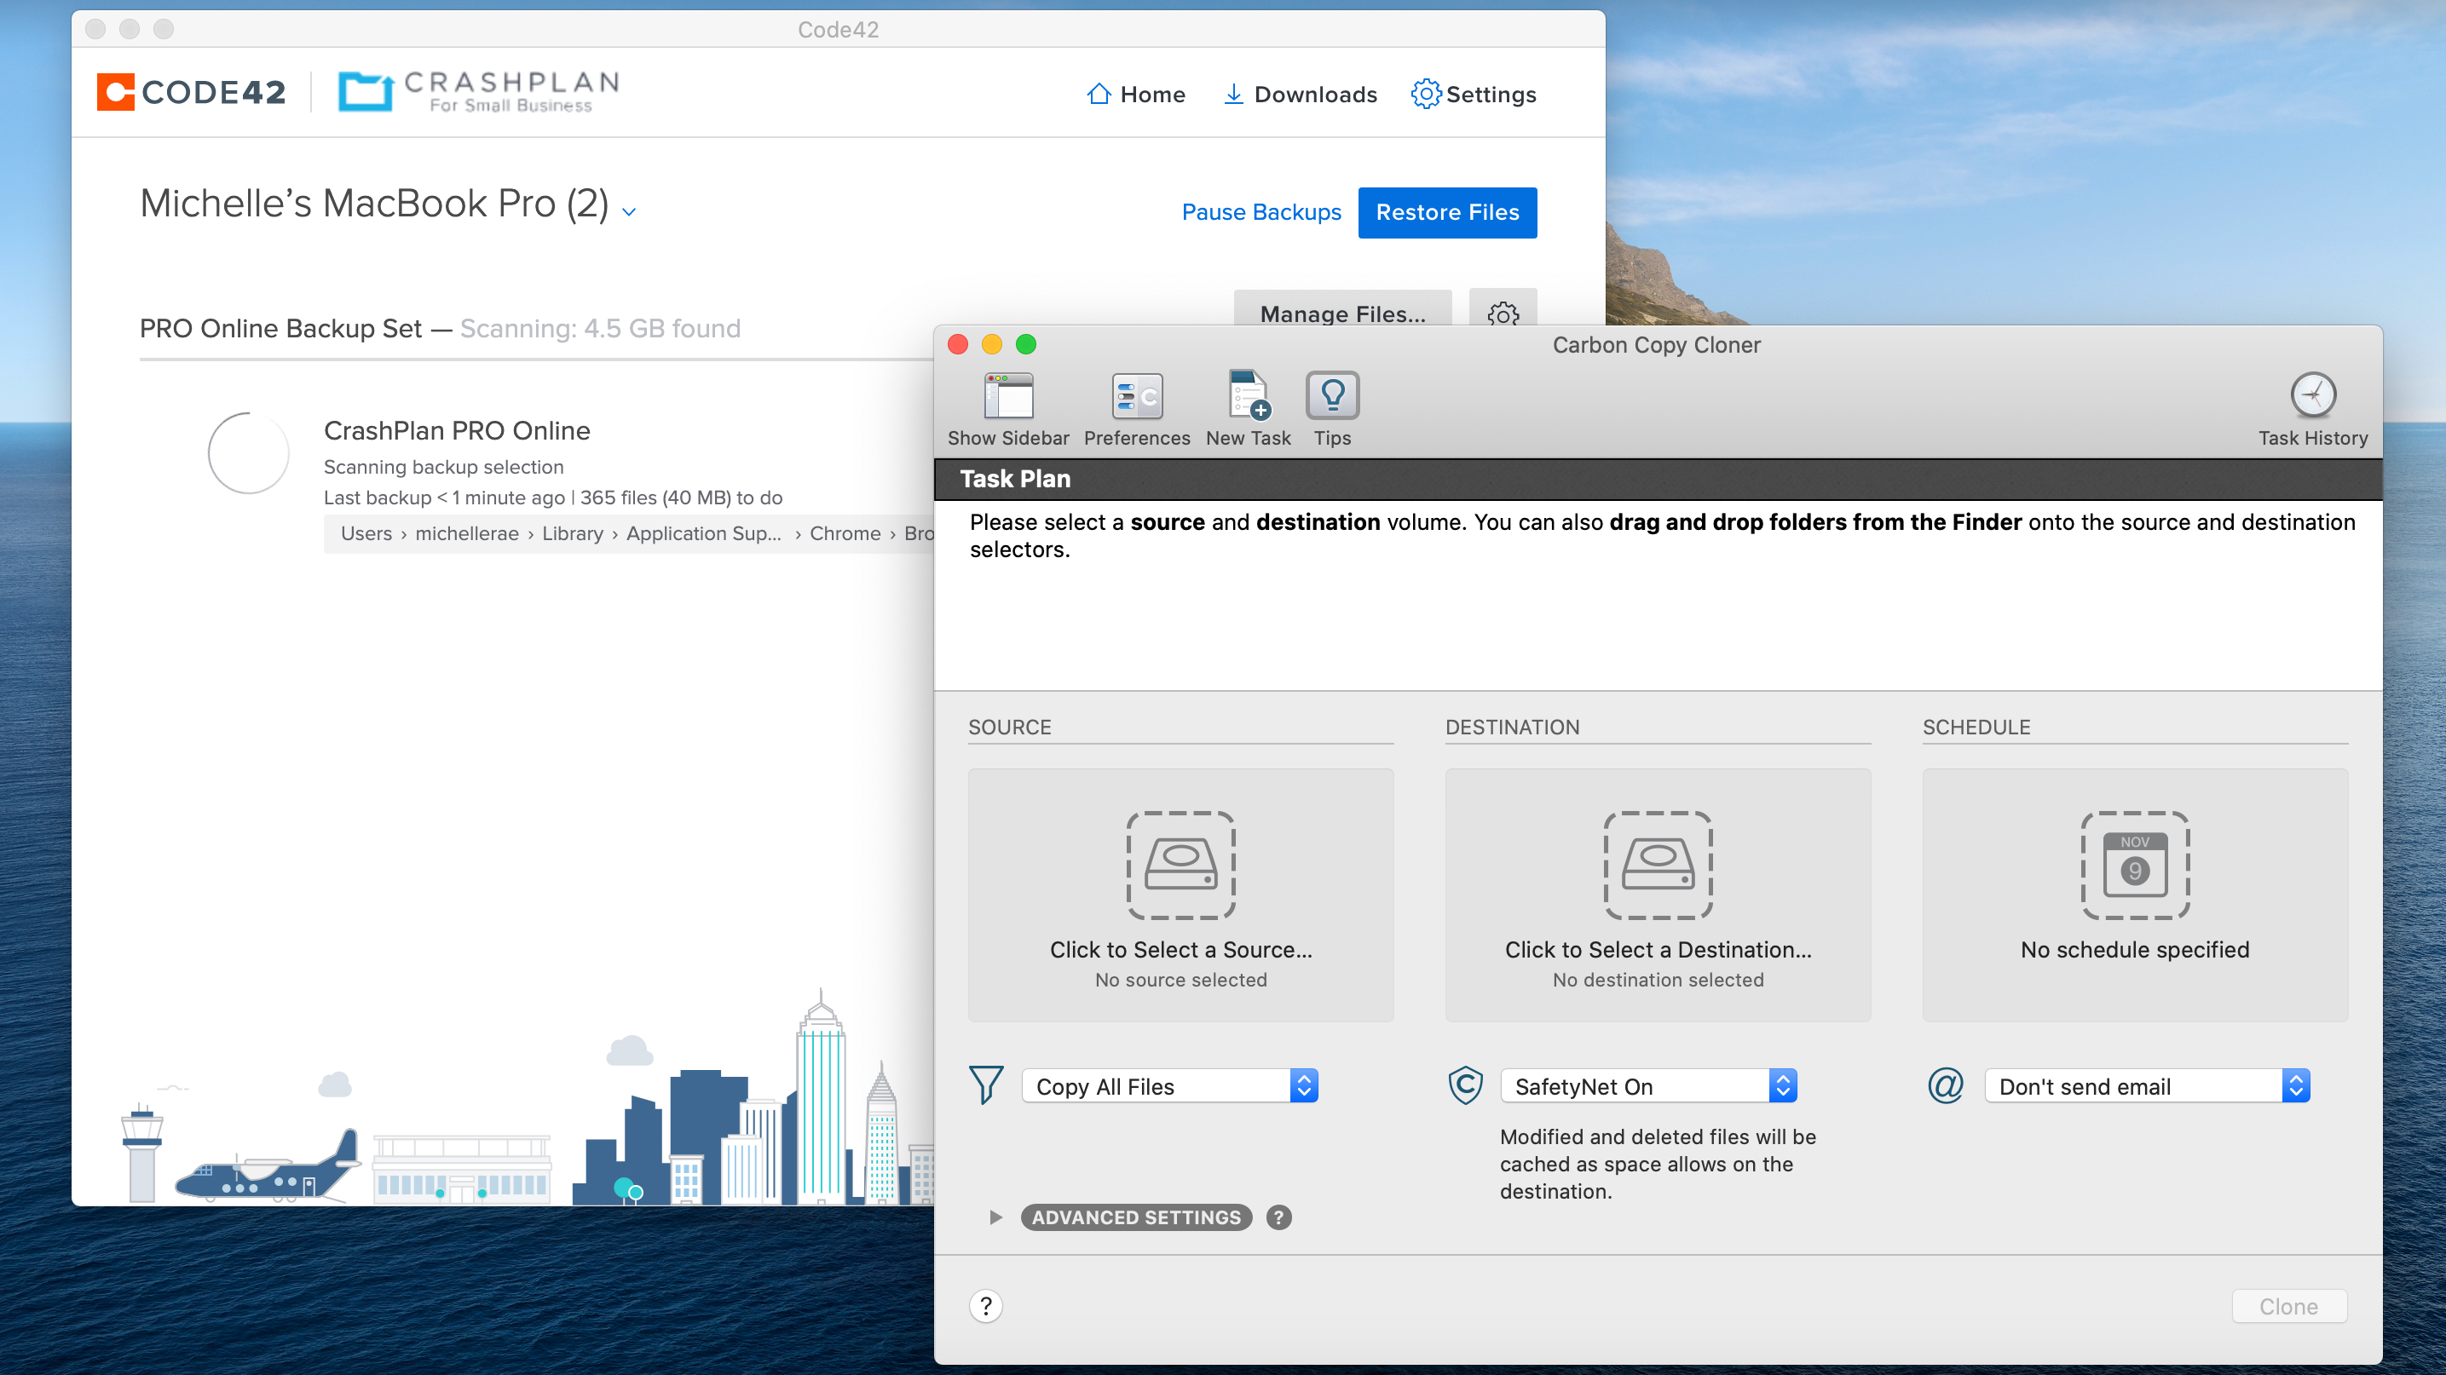2446x1375 pixels.
Task: Open Downloads text in Code42 navigation
Action: [x=1315, y=94]
